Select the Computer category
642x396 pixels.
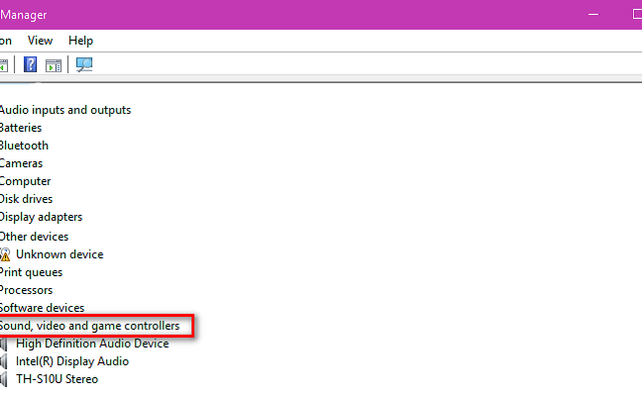pos(26,181)
